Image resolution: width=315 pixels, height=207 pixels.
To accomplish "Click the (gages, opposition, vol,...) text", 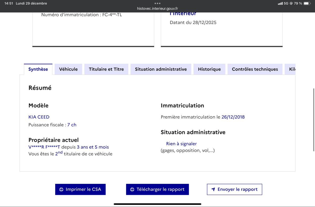I will 188,151.
